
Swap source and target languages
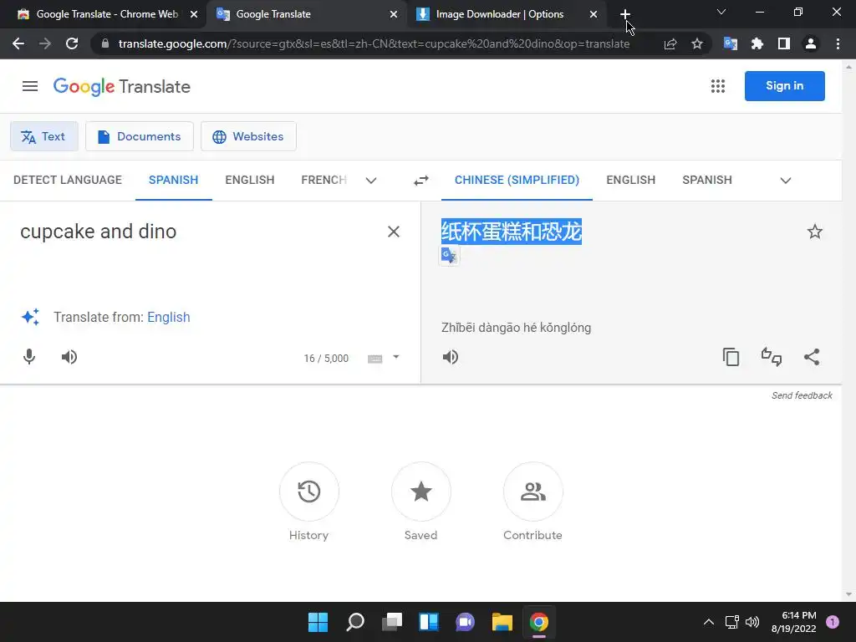point(421,181)
